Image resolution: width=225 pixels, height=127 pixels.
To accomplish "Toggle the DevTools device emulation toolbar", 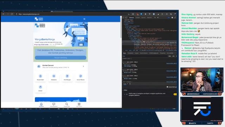I will (126, 18).
